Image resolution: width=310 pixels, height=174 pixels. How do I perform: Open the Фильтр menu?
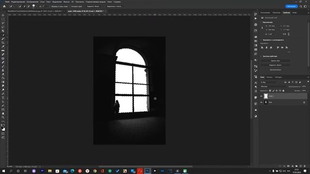pos(66,2)
